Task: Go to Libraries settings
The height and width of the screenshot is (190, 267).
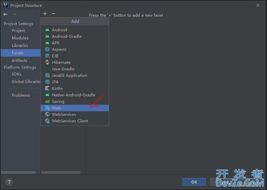Action: click(21, 45)
